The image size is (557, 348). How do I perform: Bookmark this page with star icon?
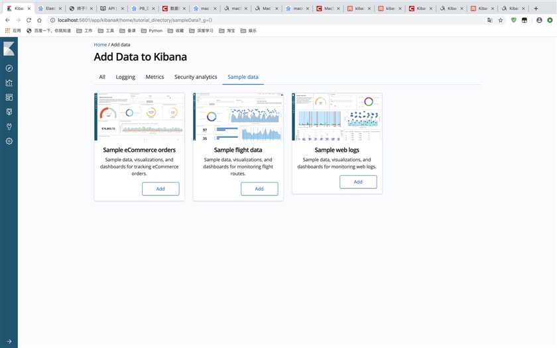coord(501,21)
